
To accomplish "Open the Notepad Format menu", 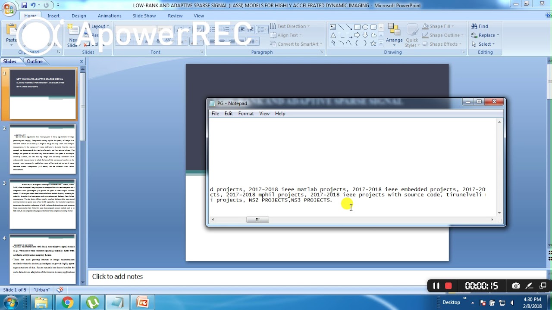I will click(x=246, y=114).
